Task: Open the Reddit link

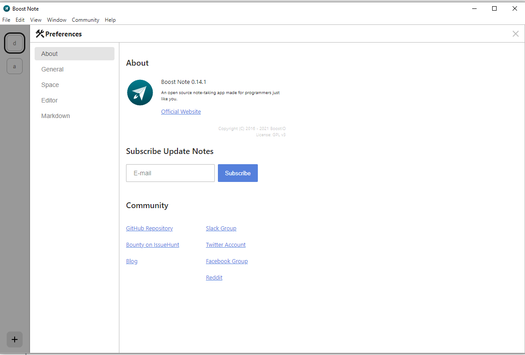Action: click(x=214, y=278)
